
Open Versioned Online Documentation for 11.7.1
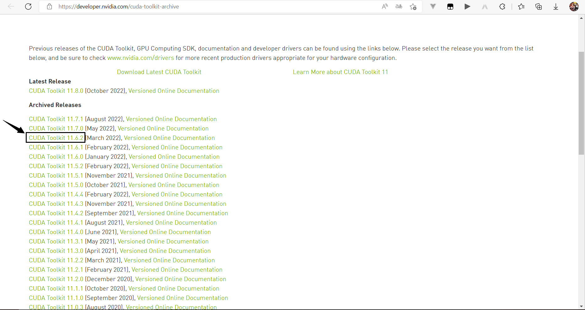[x=171, y=119]
